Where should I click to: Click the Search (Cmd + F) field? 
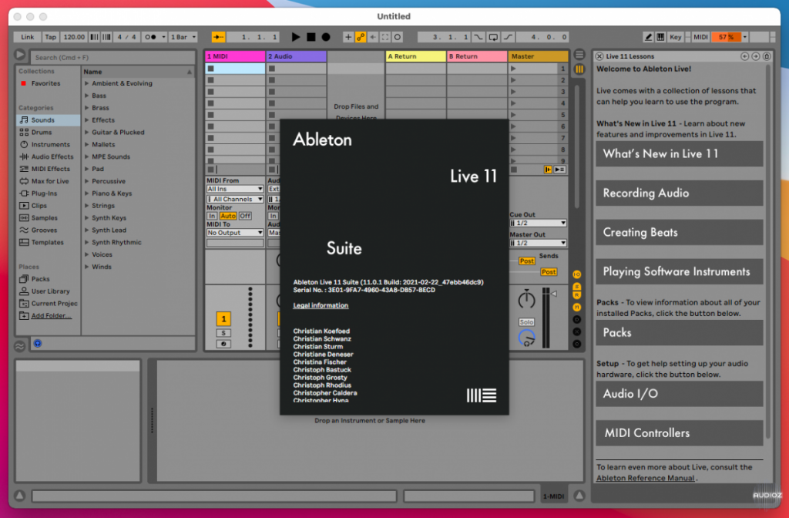tap(112, 57)
